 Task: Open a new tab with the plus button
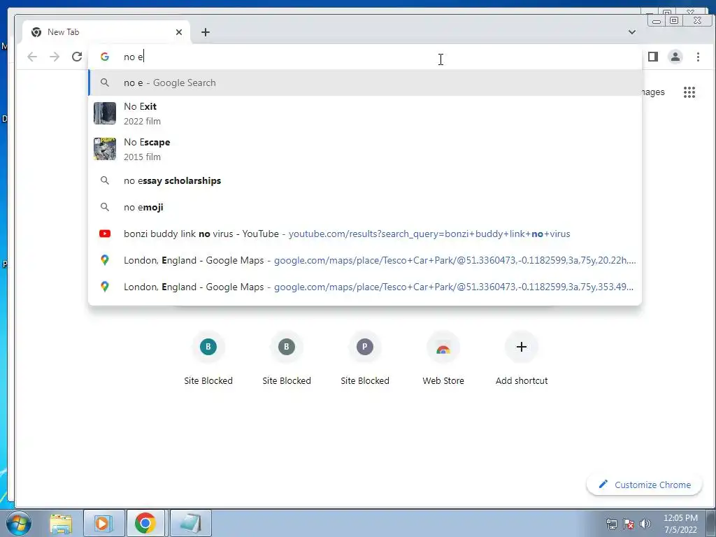(206, 32)
